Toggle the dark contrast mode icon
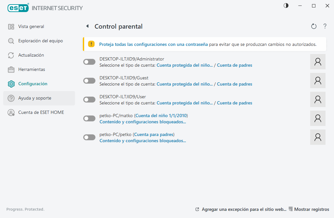This screenshot has width=334, height=218. coord(286,6)
